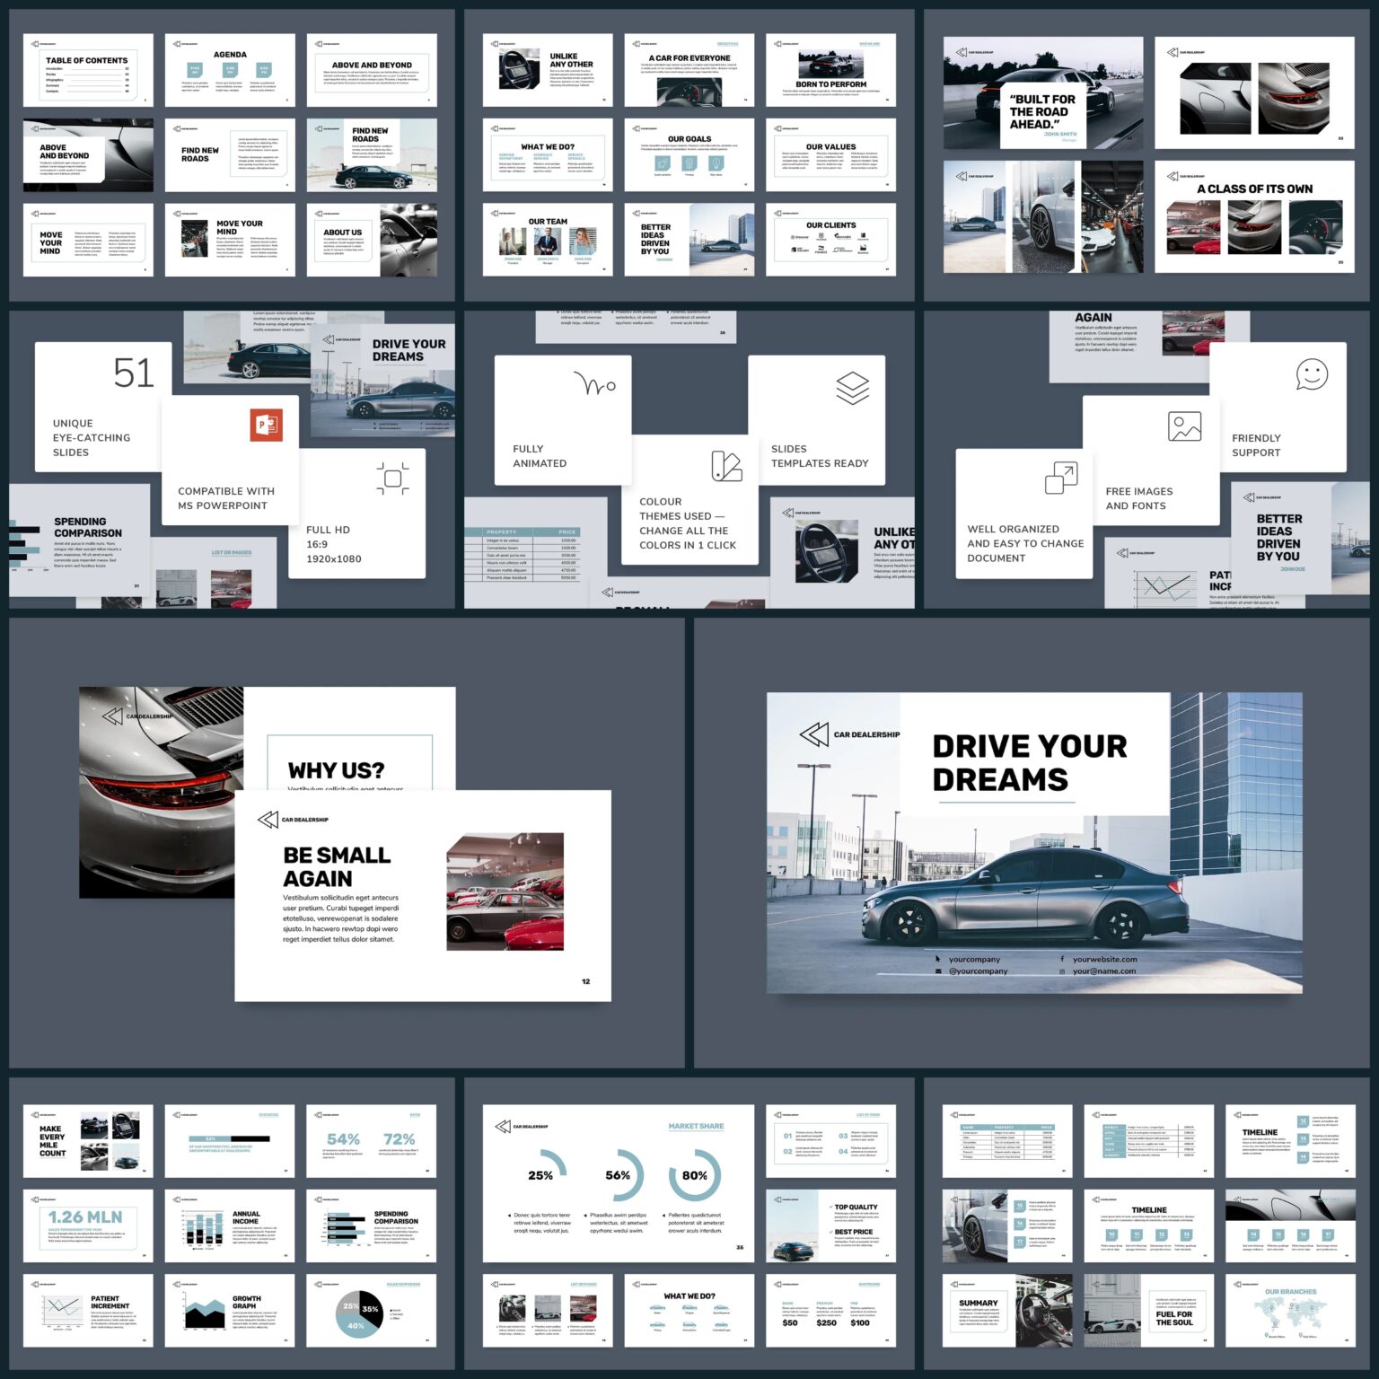Click the checkmark beside Best Price
Screen dimensions: 1379x1379
tap(830, 1232)
